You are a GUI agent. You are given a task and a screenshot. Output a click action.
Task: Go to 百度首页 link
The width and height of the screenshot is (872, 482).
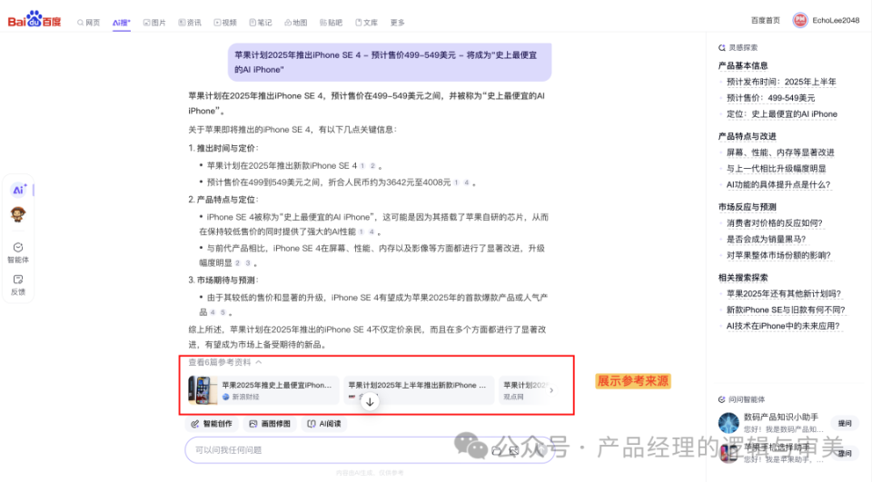(765, 21)
